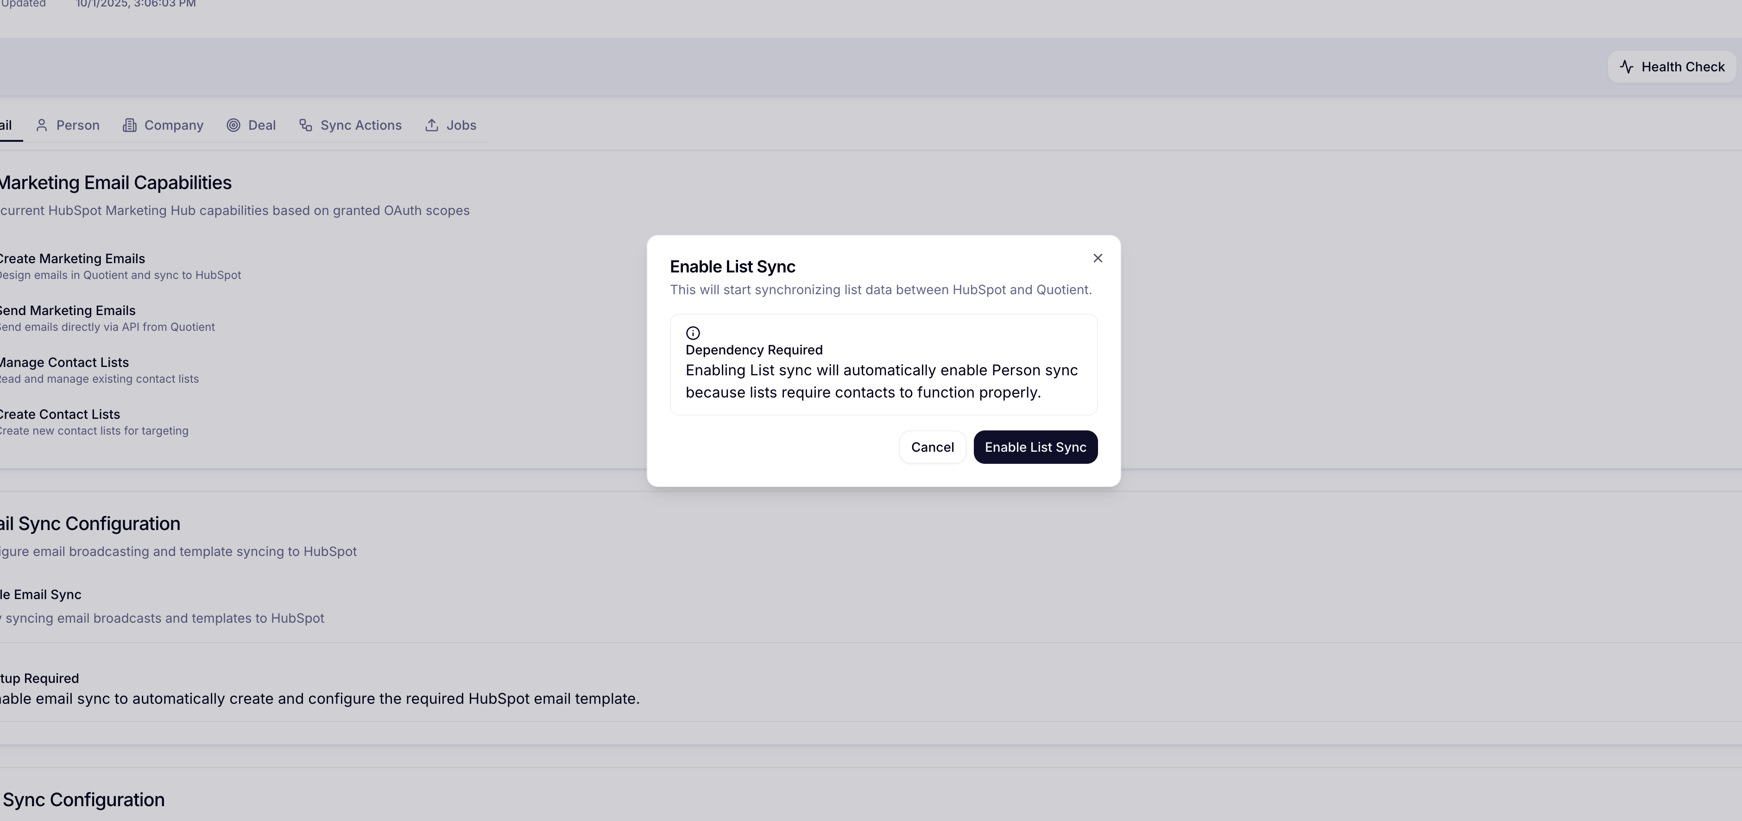Click the Company building icon
The width and height of the screenshot is (1742, 821).
(x=129, y=125)
